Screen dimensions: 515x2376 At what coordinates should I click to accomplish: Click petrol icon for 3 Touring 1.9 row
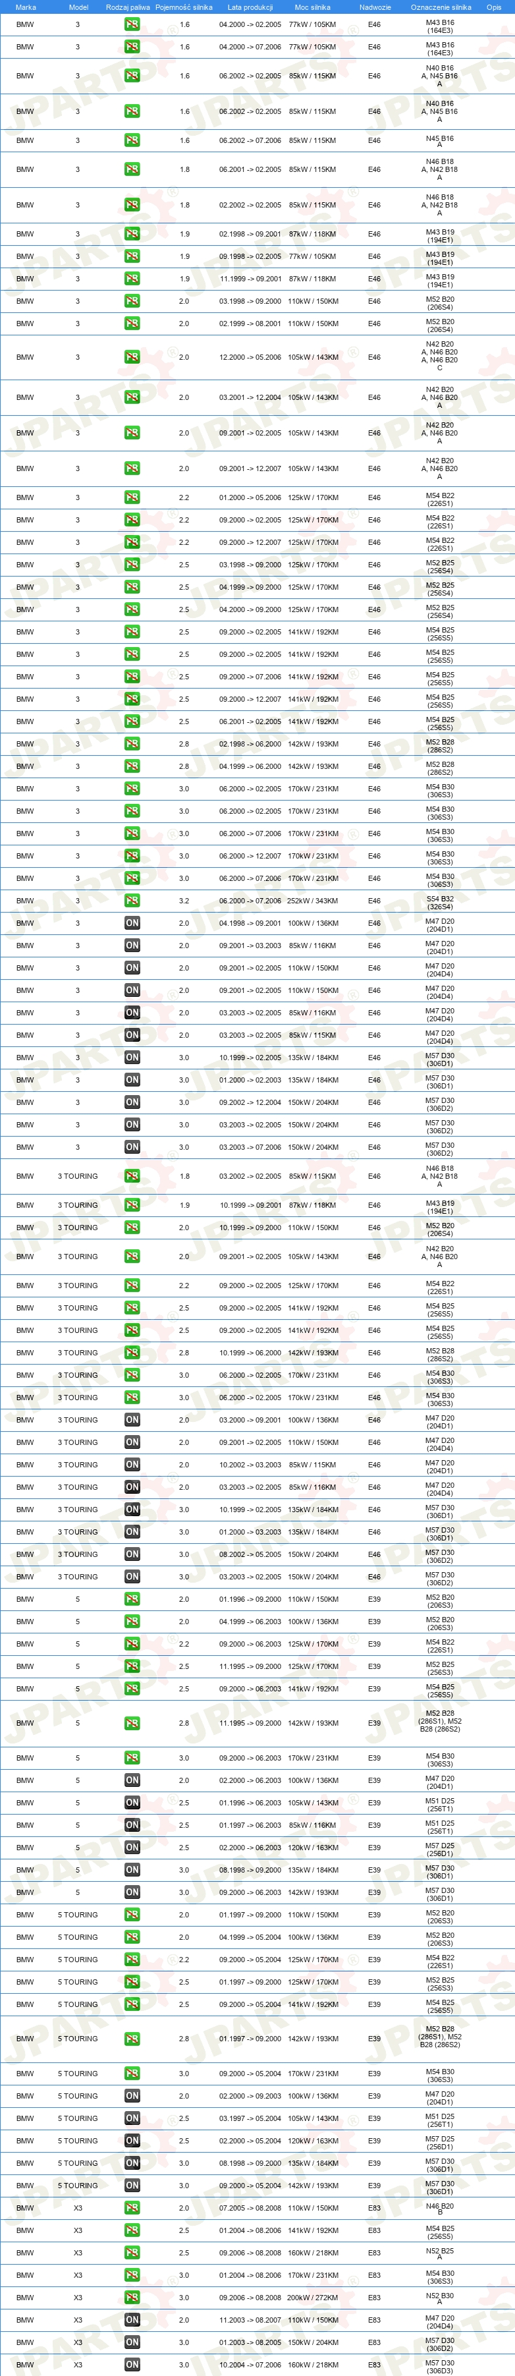[132, 1206]
